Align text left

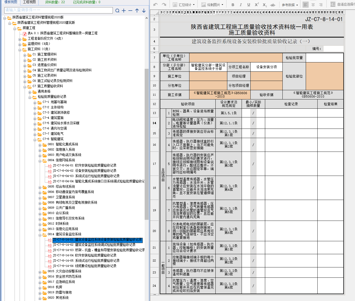(x=305, y=4)
